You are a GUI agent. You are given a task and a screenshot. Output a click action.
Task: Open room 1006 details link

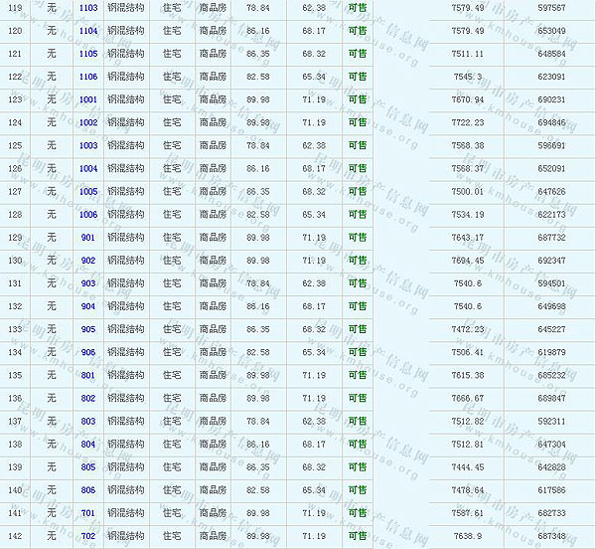click(88, 214)
